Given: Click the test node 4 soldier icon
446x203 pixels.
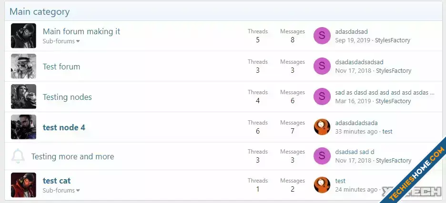Looking at the screenshot, I should coord(24,127).
